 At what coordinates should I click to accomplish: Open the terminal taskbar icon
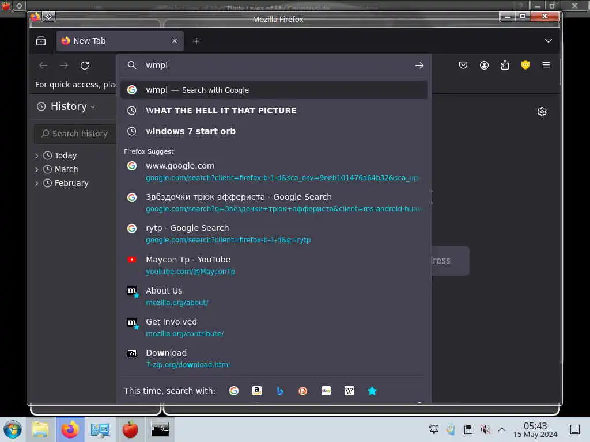(x=160, y=429)
